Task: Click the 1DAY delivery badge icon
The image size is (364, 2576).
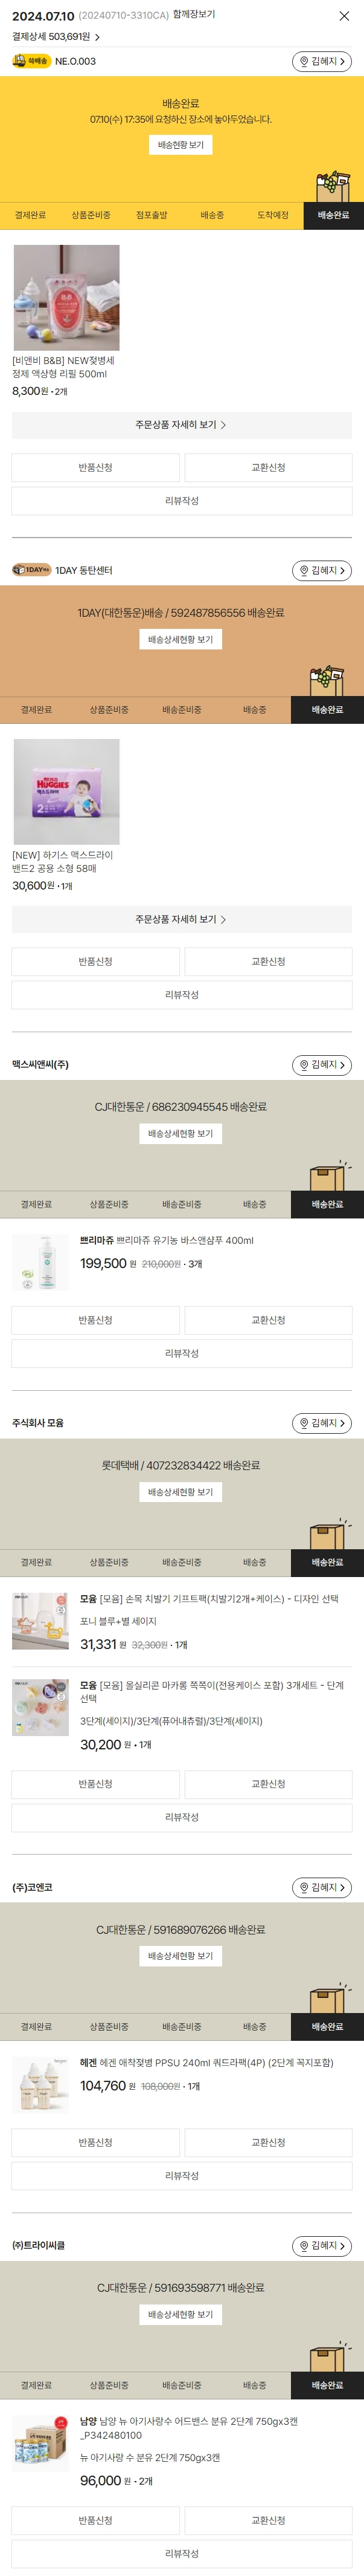Action: [31, 570]
